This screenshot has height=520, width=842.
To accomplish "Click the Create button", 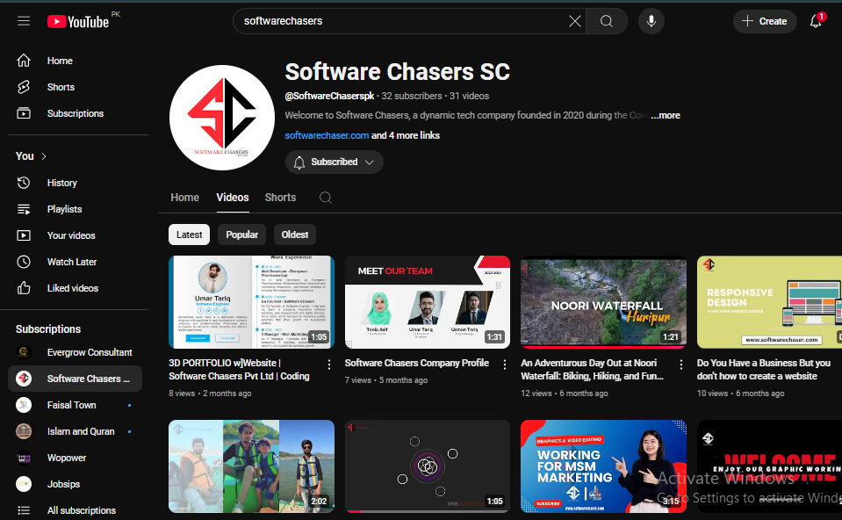I will pyautogui.click(x=764, y=21).
